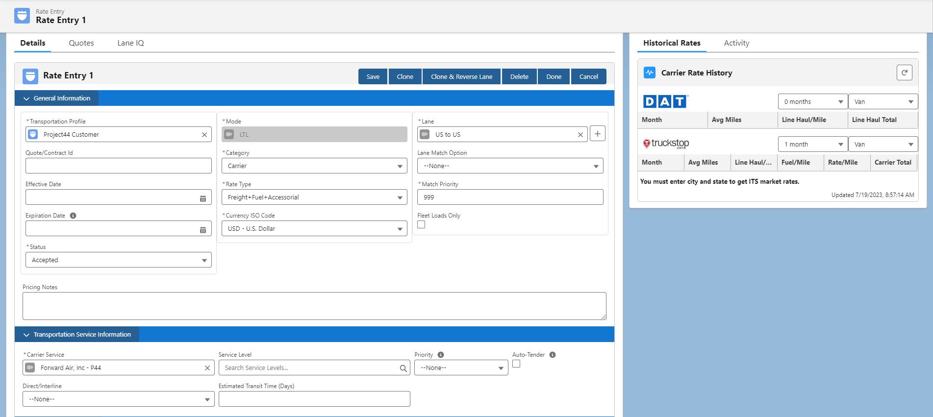The width and height of the screenshot is (933, 417).
Task: Open the Expiration Date calendar picker
Action: click(x=203, y=229)
